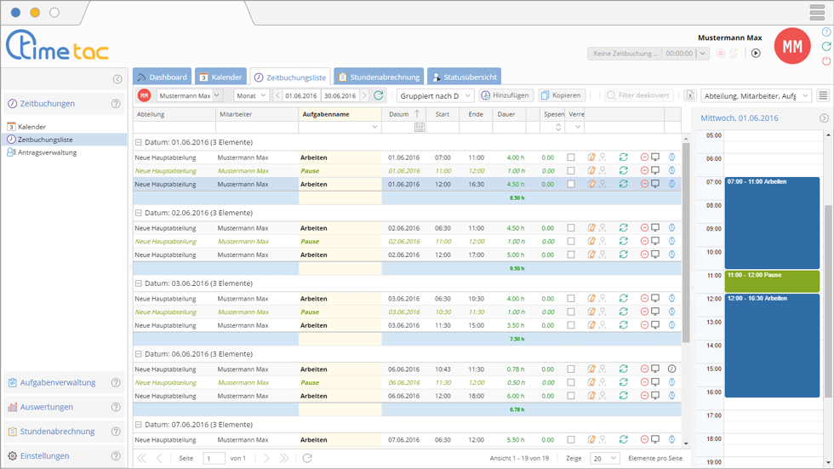
Task: Delete the first 02.06.2016 Arbeiten entry
Action: pos(644,228)
